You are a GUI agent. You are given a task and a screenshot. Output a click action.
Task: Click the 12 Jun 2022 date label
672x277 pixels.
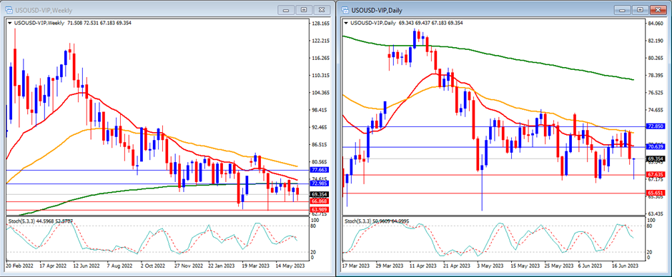click(x=86, y=265)
